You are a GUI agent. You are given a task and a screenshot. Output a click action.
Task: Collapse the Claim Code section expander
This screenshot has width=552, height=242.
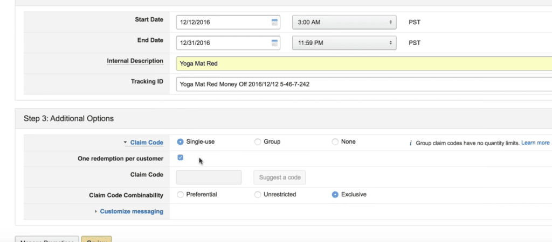click(126, 143)
